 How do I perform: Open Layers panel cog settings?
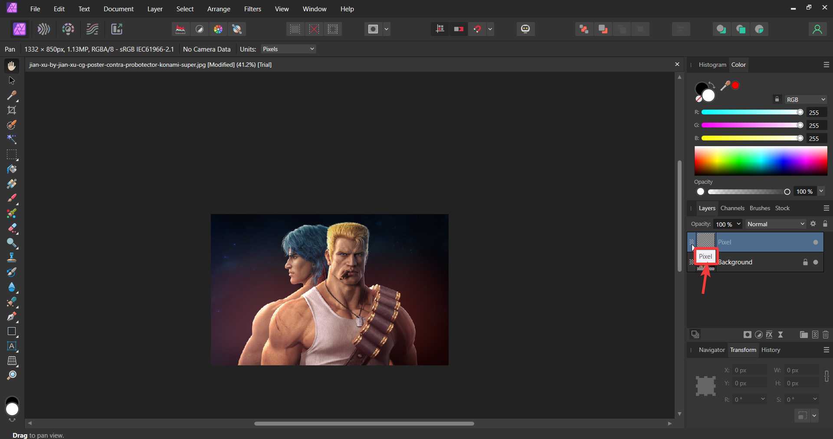click(x=813, y=224)
